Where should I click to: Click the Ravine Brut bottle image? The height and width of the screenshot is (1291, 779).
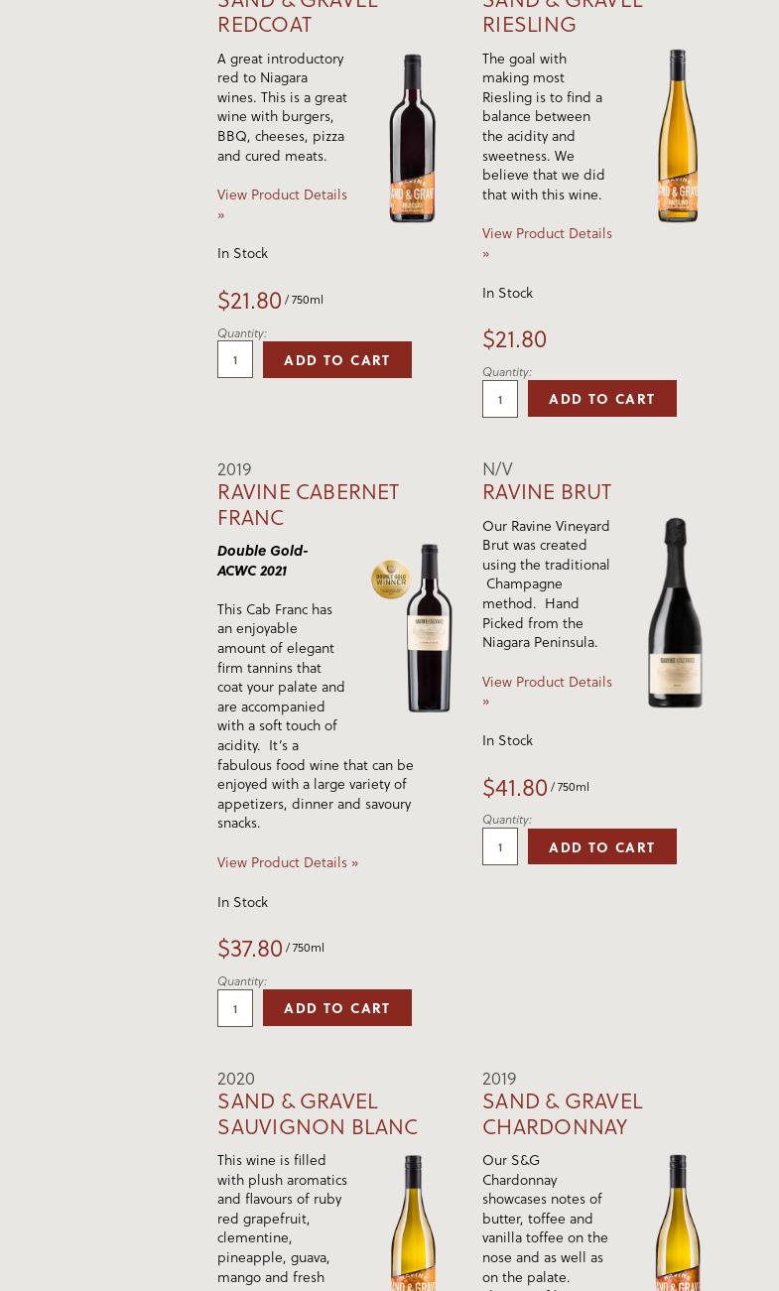pos(675,612)
